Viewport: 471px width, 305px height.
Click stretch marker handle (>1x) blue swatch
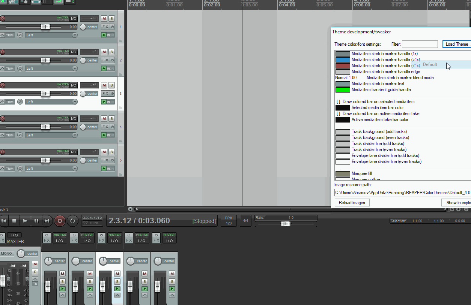tap(343, 60)
